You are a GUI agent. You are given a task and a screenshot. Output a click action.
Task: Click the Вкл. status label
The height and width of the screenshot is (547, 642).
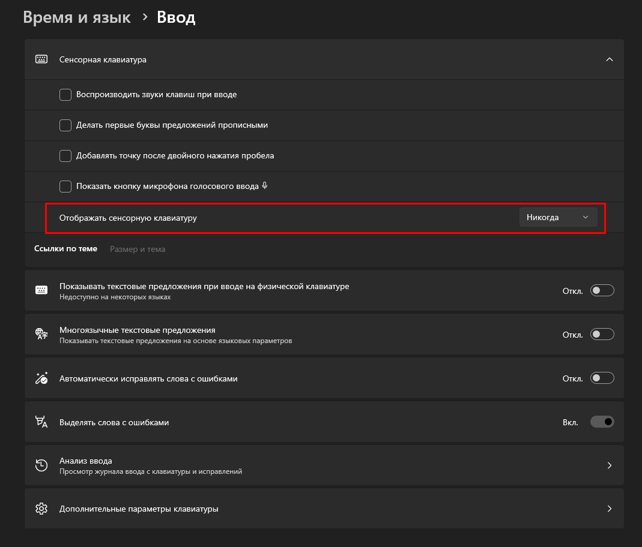(x=571, y=422)
